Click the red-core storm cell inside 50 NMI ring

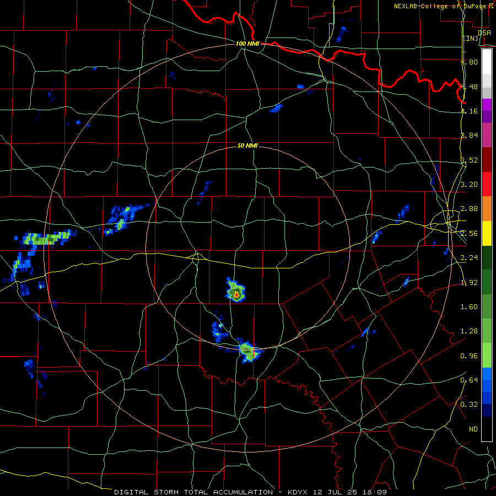click(236, 294)
